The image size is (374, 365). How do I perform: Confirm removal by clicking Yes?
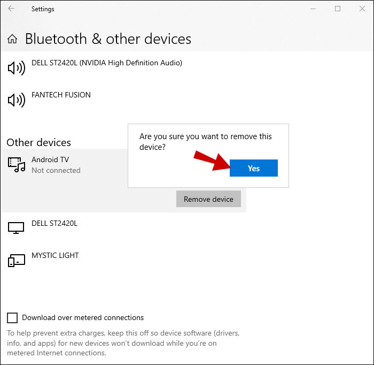[x=253, y=168]
